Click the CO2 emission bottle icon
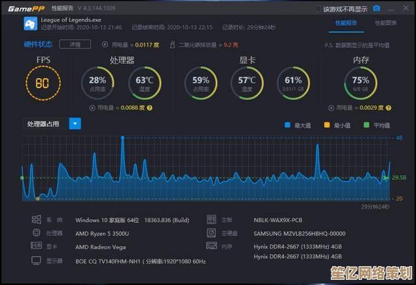This screenshot has width=416, height=285. click(x=172, y=45)
